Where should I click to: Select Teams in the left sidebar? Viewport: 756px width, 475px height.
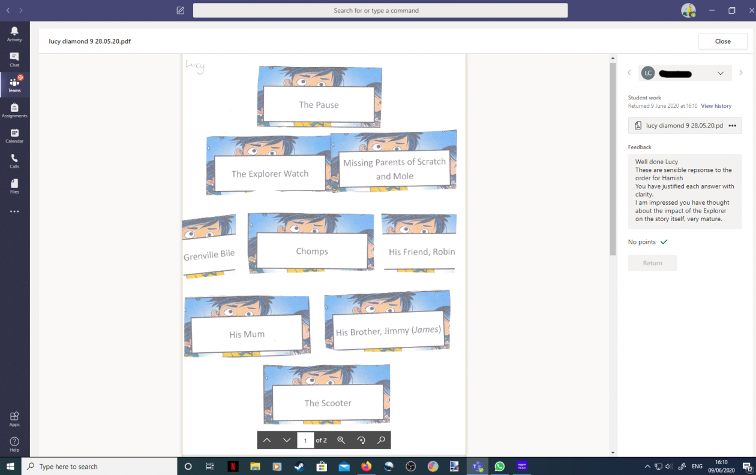(x=14, y=84)
